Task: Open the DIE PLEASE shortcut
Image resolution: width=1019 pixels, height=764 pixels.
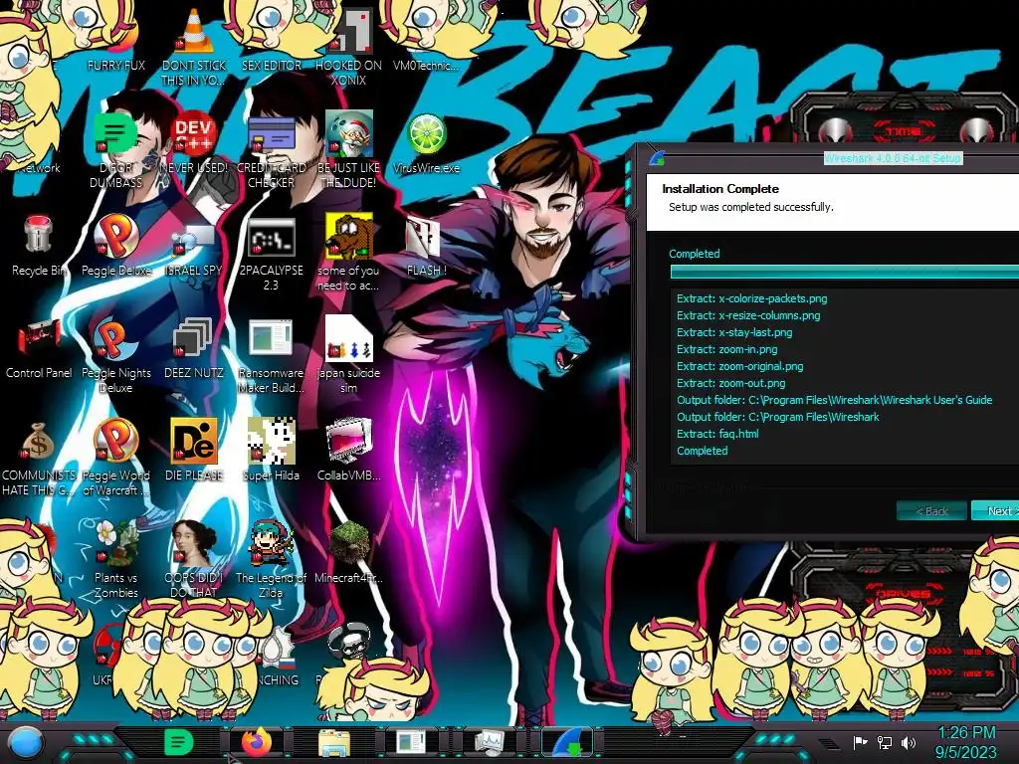Action: [194, 441]
